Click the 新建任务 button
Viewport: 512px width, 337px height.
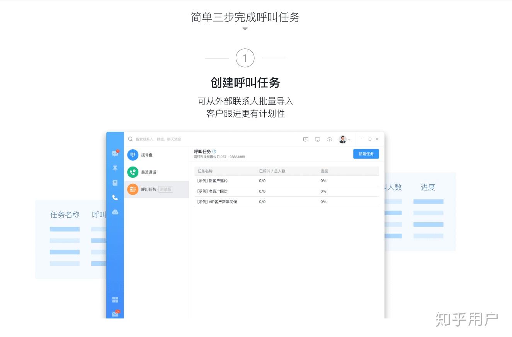pyautogui.click(x=366, y=153)
